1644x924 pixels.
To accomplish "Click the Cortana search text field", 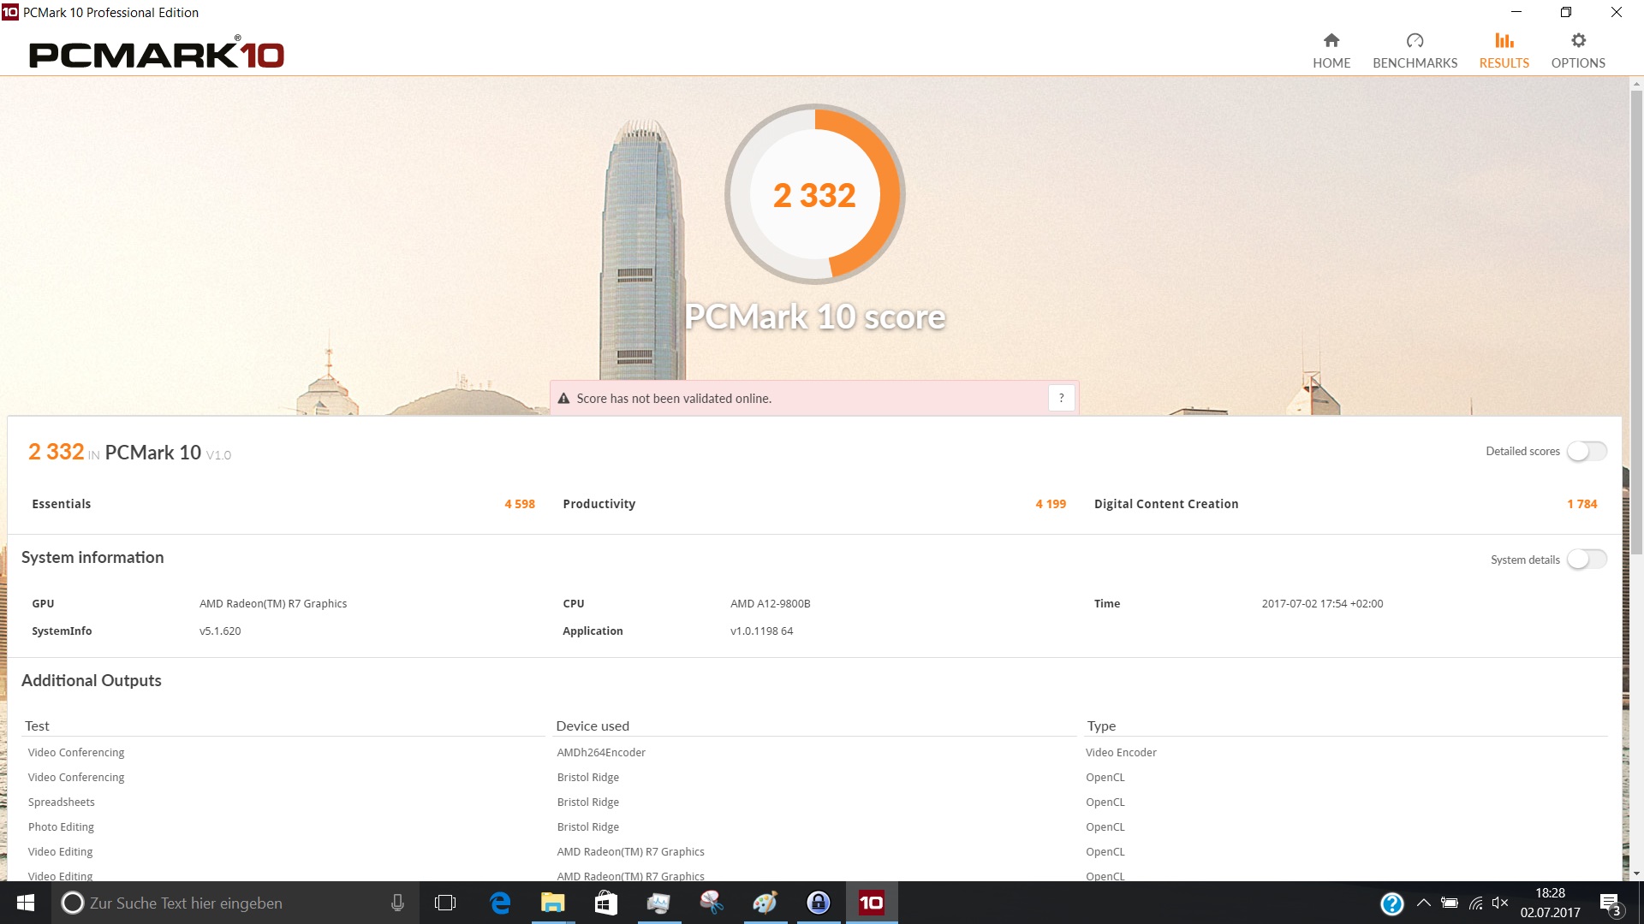I will pyautogui.click(x=231, y=903).
